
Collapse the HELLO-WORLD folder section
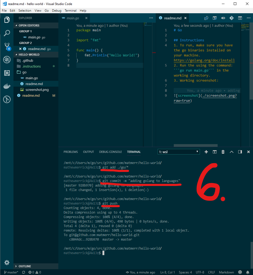coord(36,55)
